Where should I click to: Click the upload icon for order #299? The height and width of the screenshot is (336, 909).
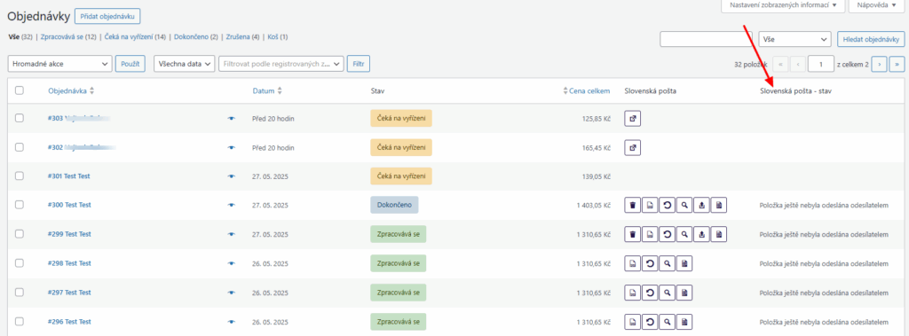pyautogui.click(x=701, y=234)
